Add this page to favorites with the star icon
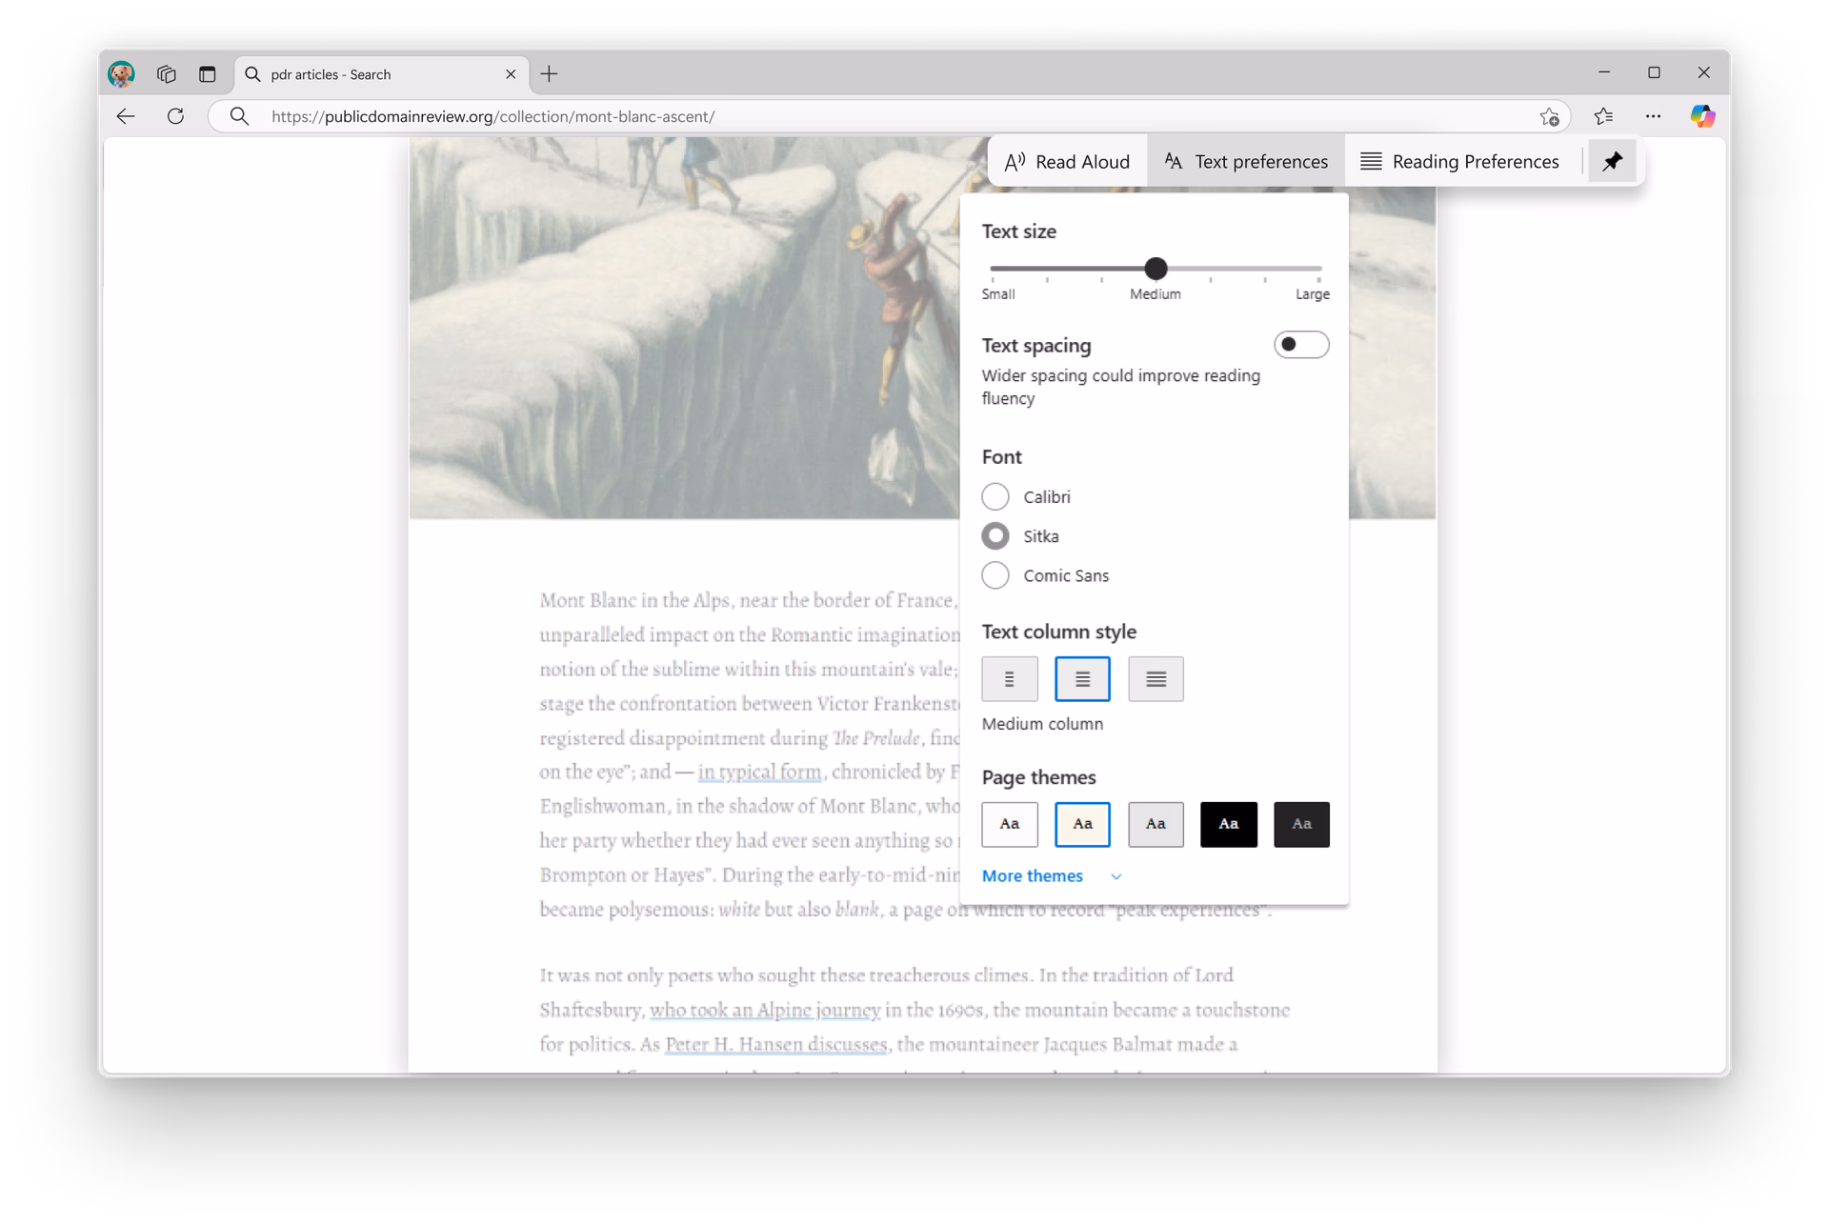1829x1225 pixels. tap(1550, 116)
